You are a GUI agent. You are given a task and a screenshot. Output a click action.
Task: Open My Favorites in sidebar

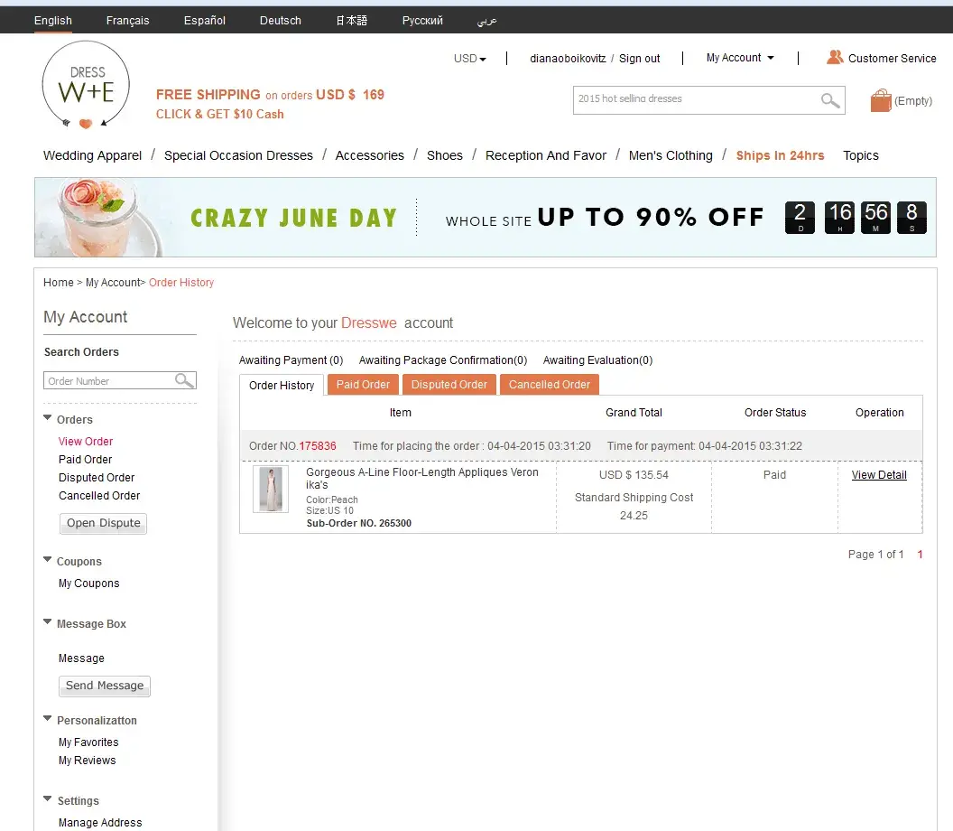[88, 742]
